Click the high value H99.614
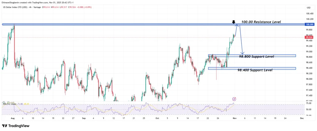 point(55,7)
